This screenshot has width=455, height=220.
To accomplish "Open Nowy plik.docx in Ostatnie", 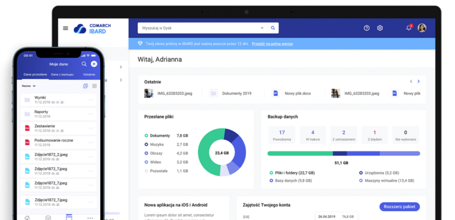I will 291,93.
